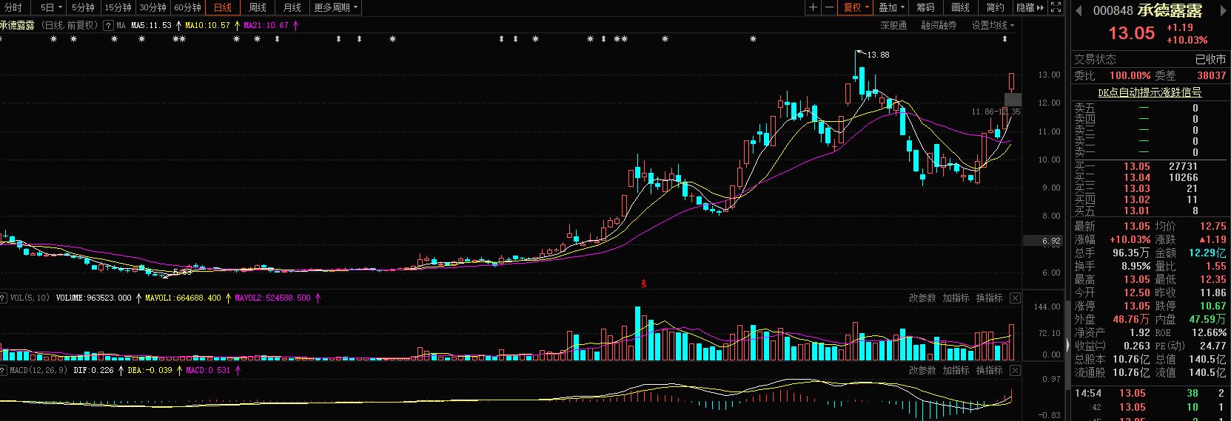Viewport: 1231px width, 421px height.
Task: Open the 复权 dropdown
Action: click(856, 7)
